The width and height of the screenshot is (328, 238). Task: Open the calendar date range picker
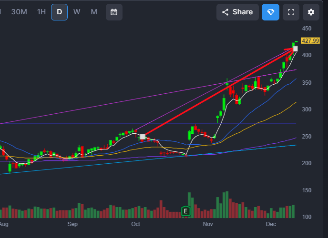pos(114,12)
